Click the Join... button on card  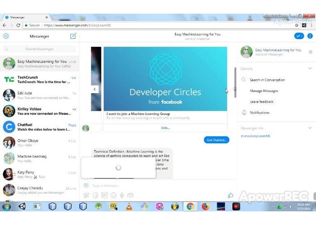(165, 128)
